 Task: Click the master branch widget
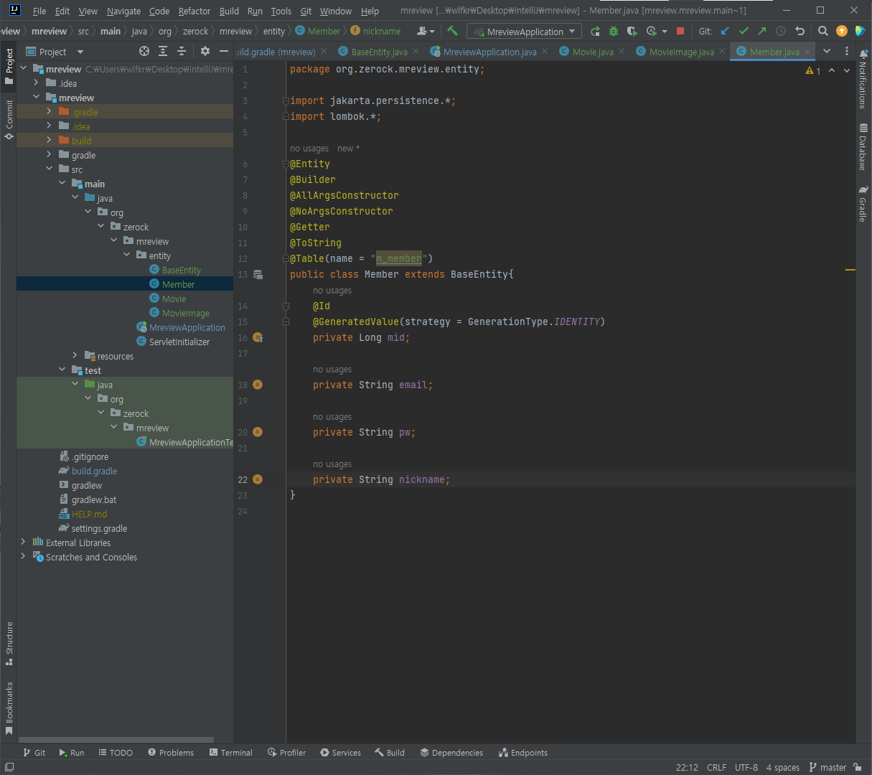[828, 767]
